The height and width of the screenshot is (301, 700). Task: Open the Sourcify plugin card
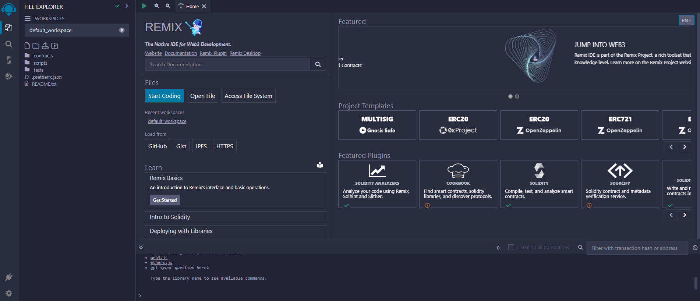click(620, 184)
